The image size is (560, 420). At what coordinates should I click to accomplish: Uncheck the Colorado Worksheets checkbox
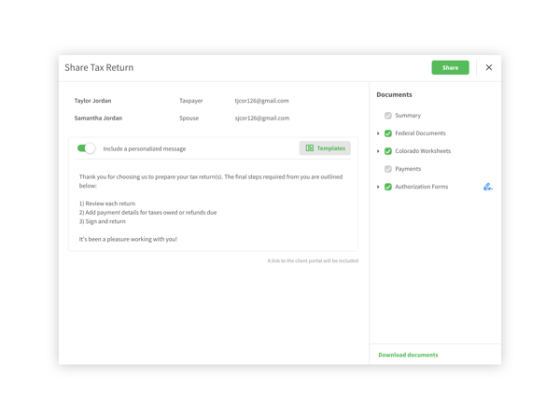point(388,151)
